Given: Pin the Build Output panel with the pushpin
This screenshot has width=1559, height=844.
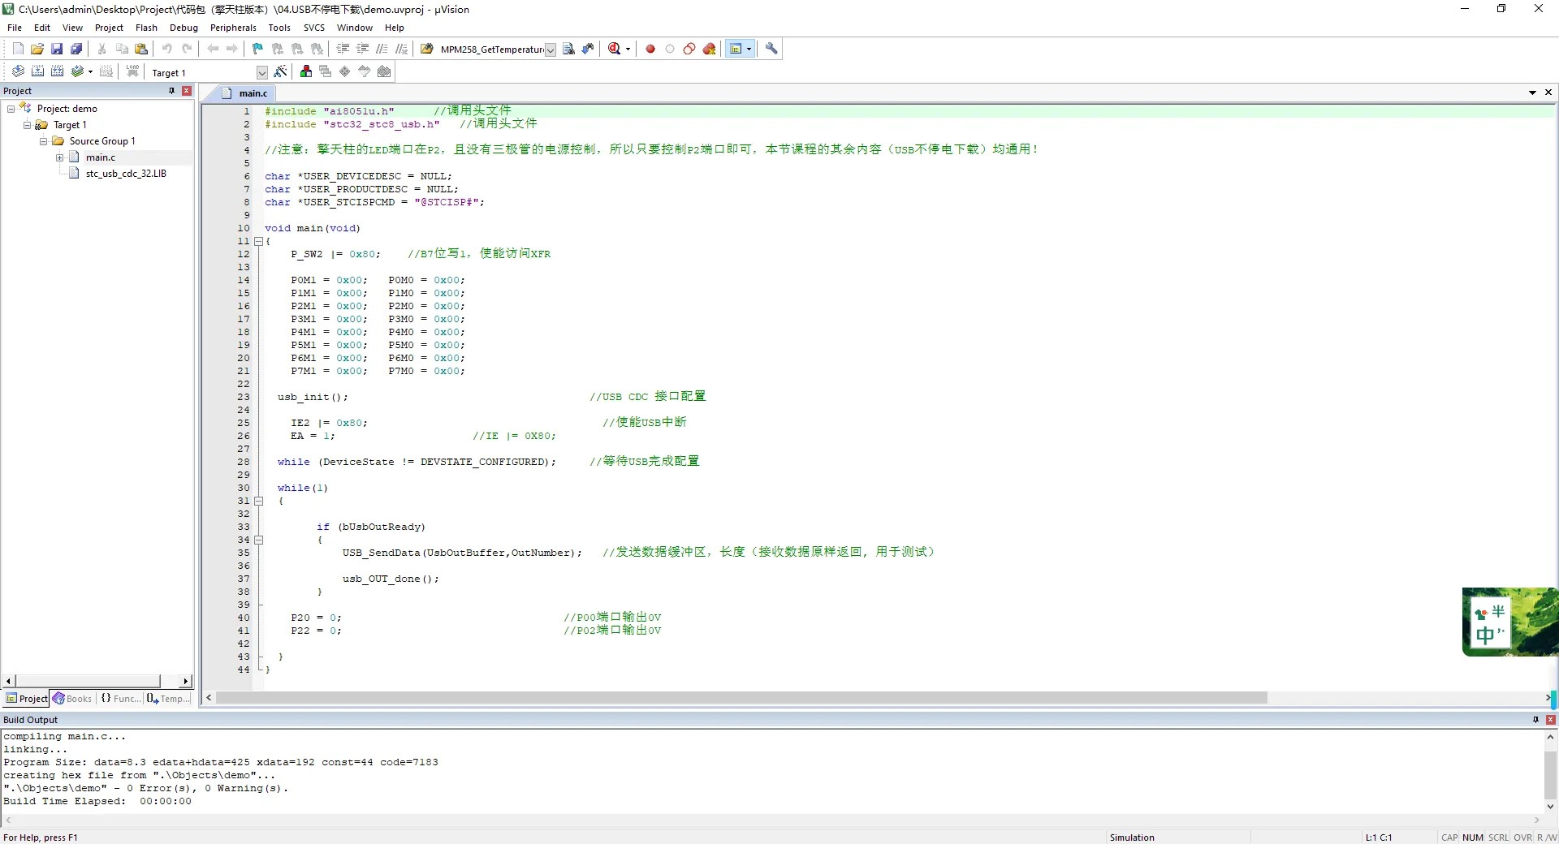Looking at the screenshot, I should pos(1535,720).
